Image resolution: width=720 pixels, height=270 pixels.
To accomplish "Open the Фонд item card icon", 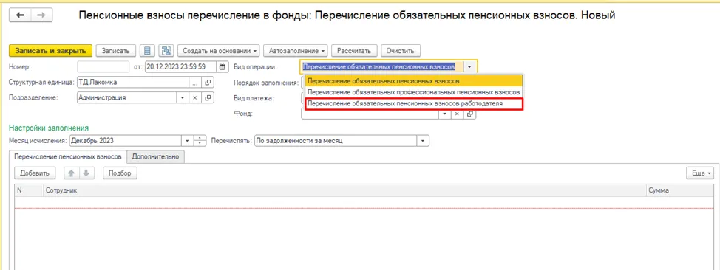I will [x=469, y=114].
